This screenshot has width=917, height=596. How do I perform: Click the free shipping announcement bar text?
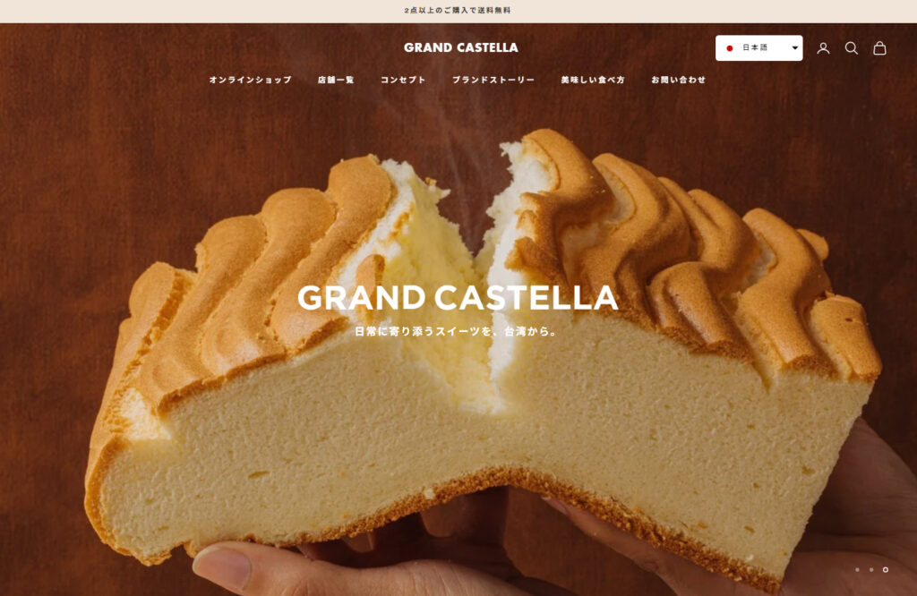pyautogui.click(x=458, y=11)
